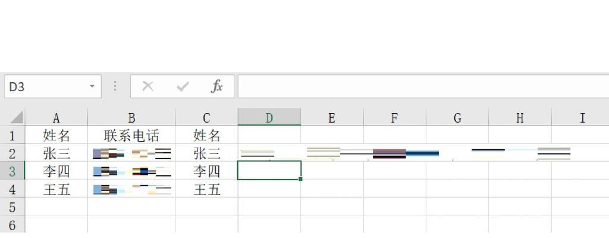Click cell A2 containing 张三

coord(56,154)
